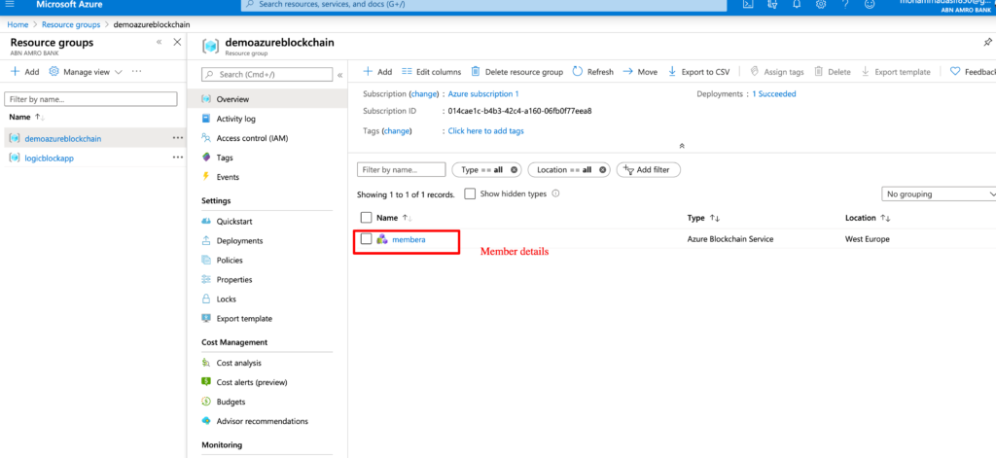
Task: Close the Resource groups panel
Action: click(x=177, y=42)
